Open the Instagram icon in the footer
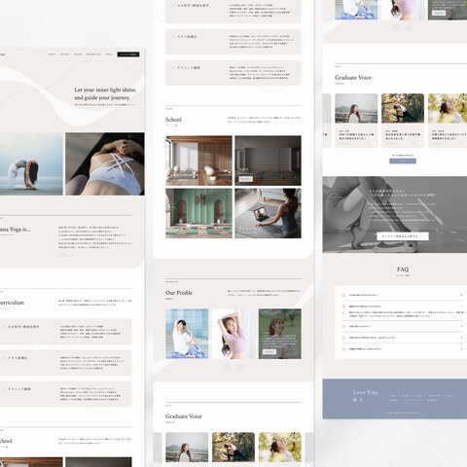 [355, 400]
